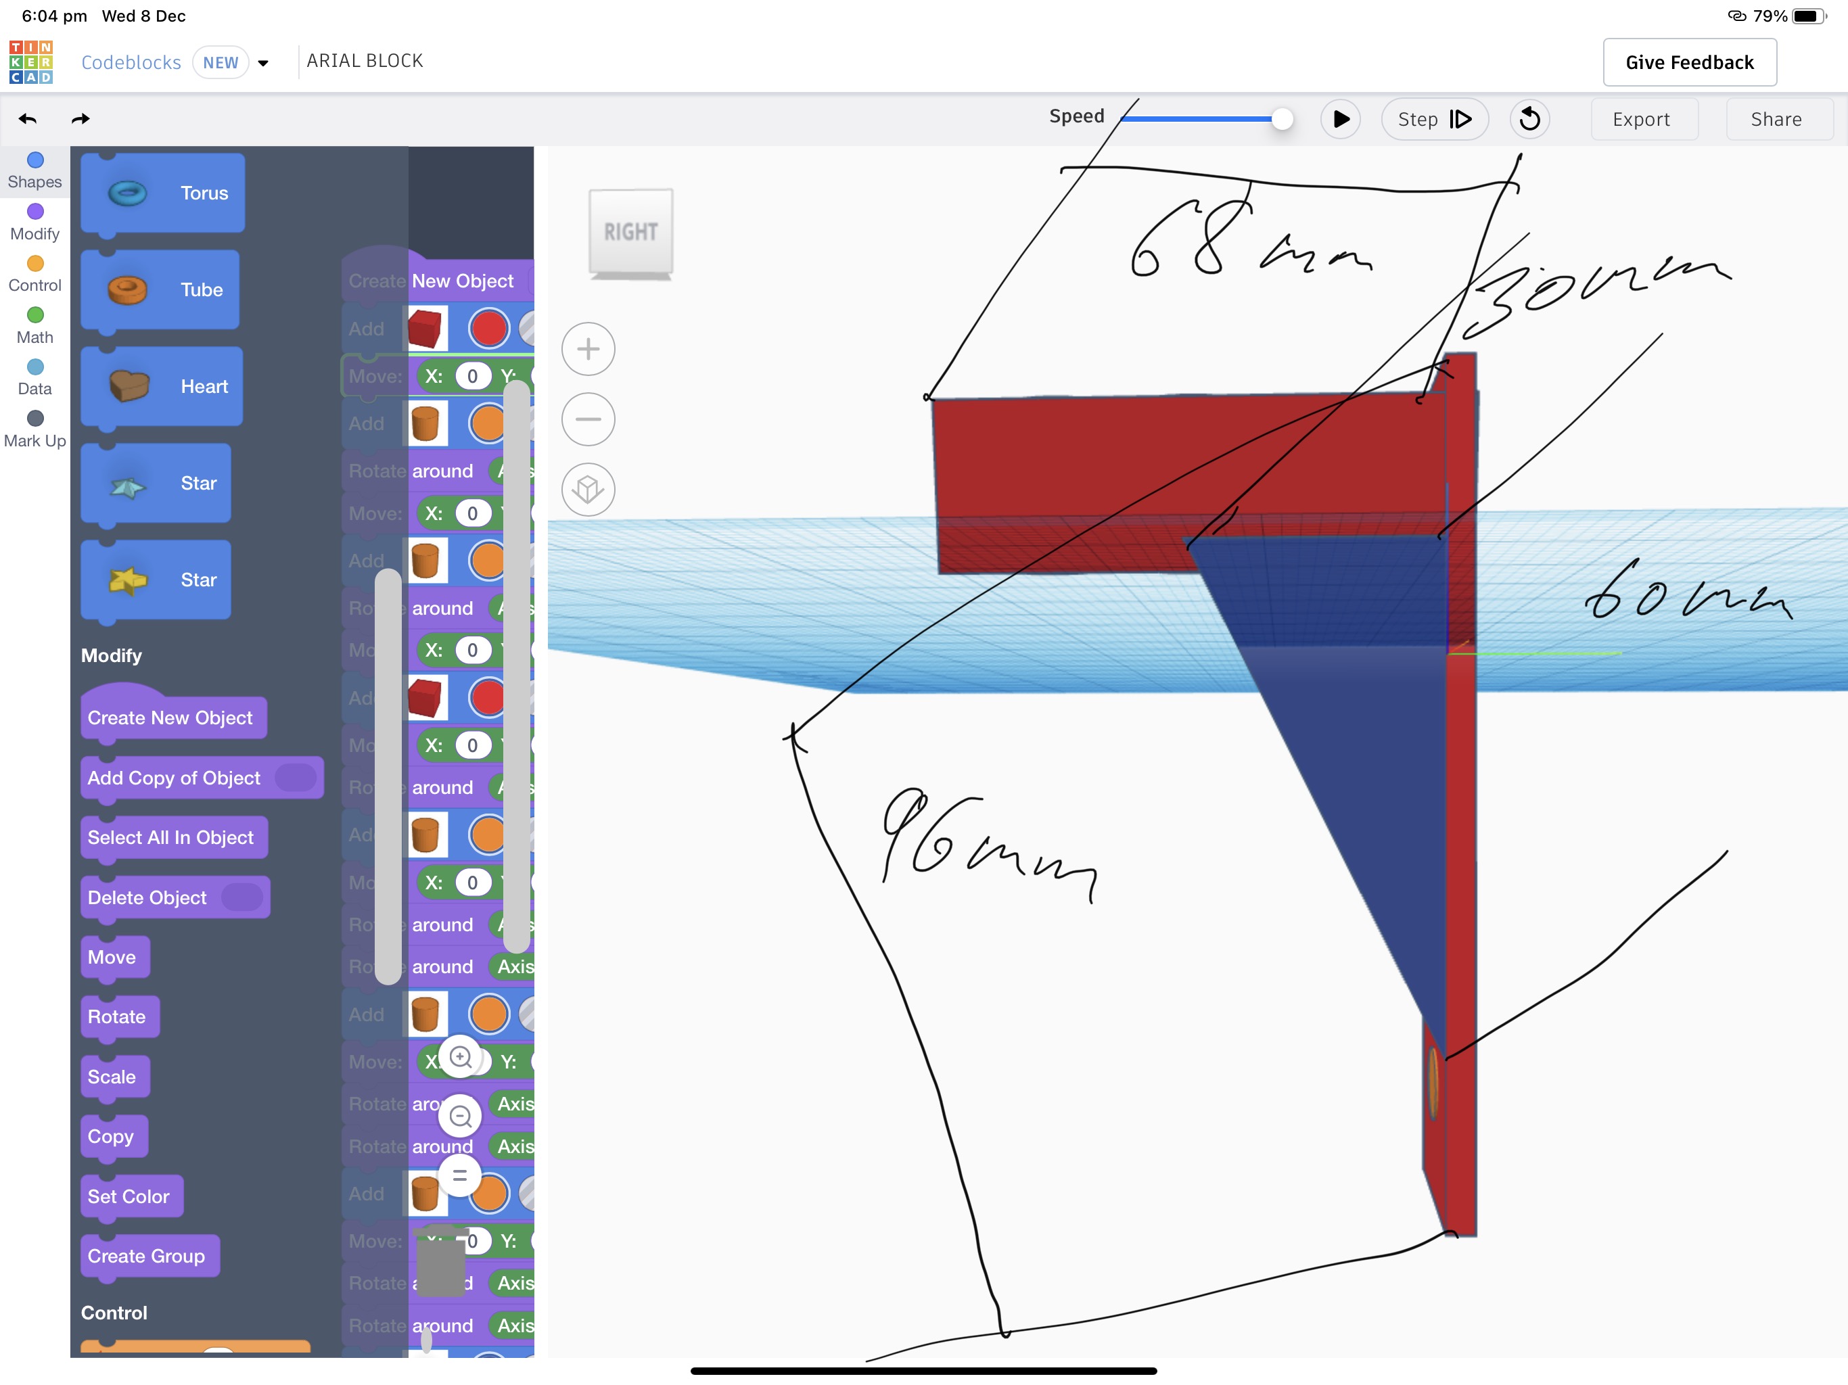
Task: Open the Delete Object dropdown slot
Action: click(x=242, y=898)
